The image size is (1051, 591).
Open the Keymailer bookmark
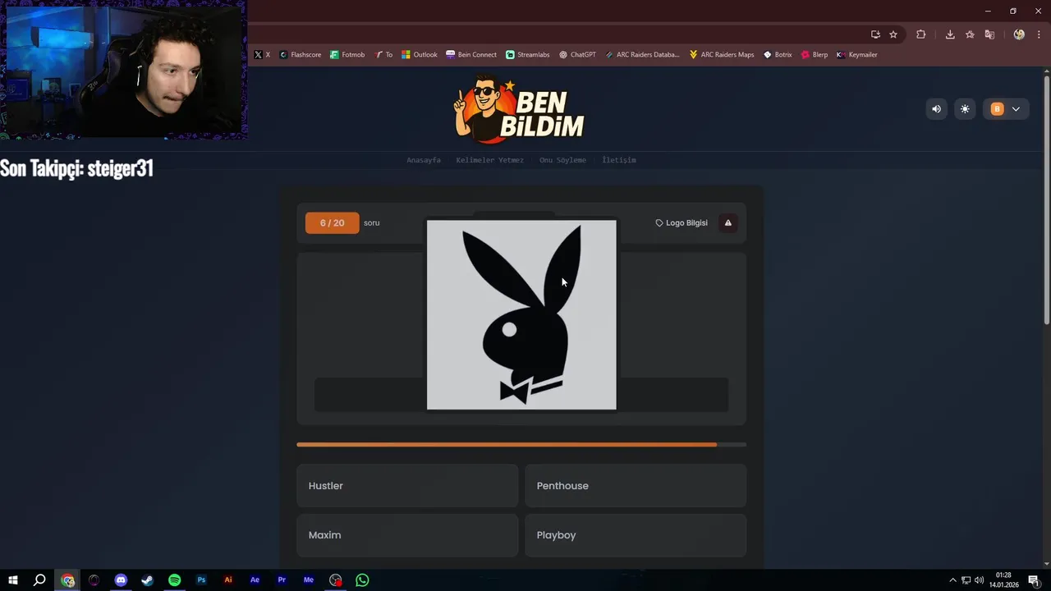click(x=857, y=55)
